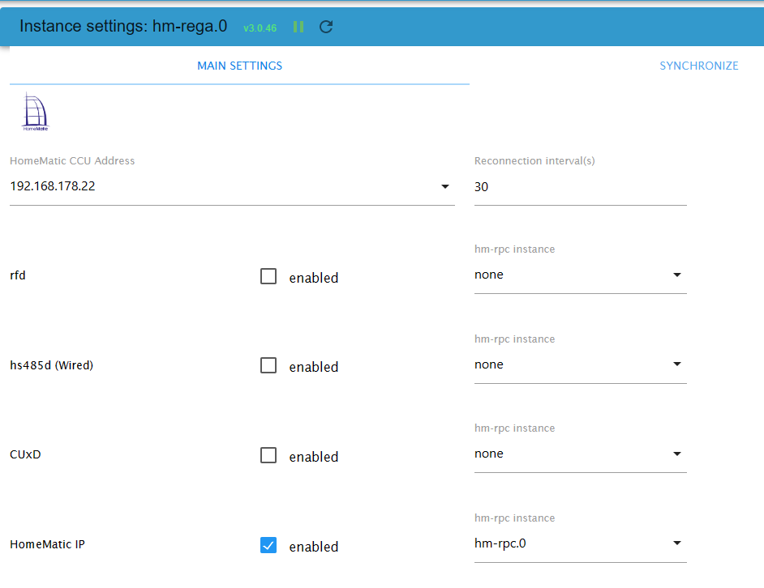
Task: Click the 'Instance settings: hm-rega.0' title
Action: [123, 26]
